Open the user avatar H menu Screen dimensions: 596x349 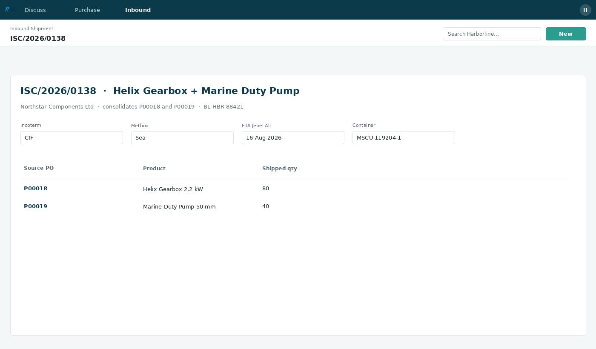click(x=585, y=10)
